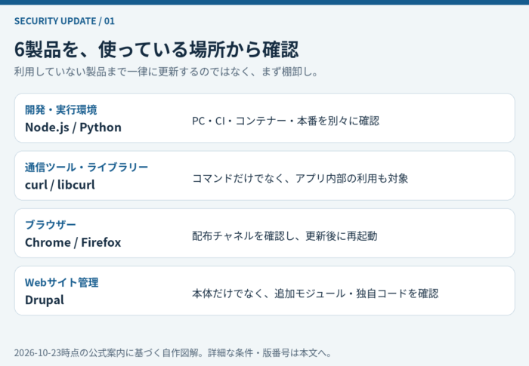
Task: Click the 'ブラウザー' category label
Action: [x=51, y=225]
